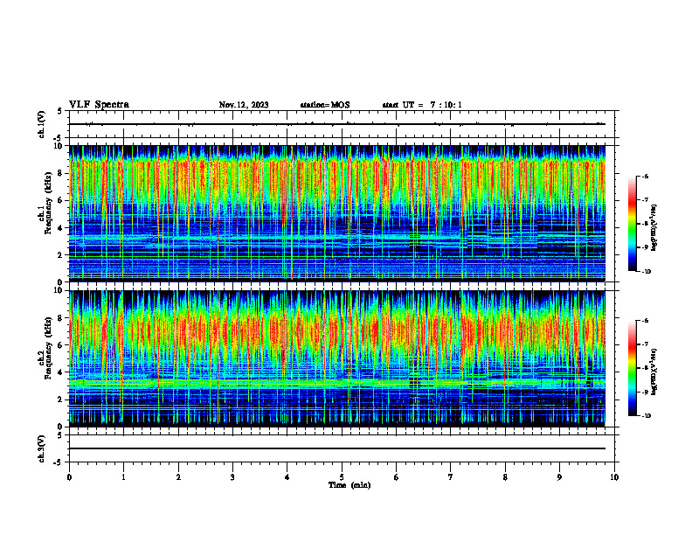This screenshot has height=535, width=692.
Task: Click the "4" minute tick label
Action: (287, 477)
